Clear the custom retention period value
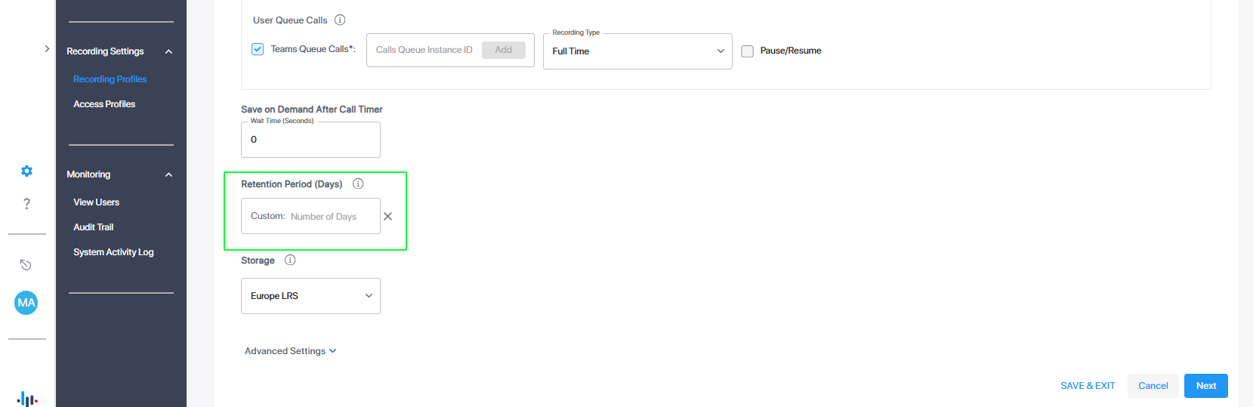The width and height of the screenshot is (1253, 407). coord(388,217)
